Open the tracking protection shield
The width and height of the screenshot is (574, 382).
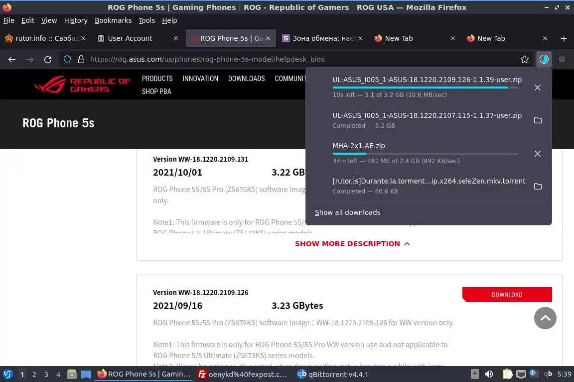click(67, 59)
